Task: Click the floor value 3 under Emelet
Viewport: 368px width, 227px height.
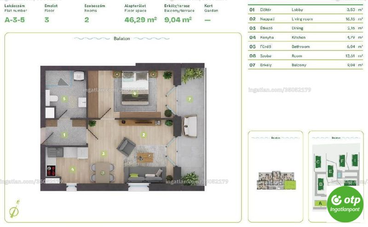Action: (47, 20)
